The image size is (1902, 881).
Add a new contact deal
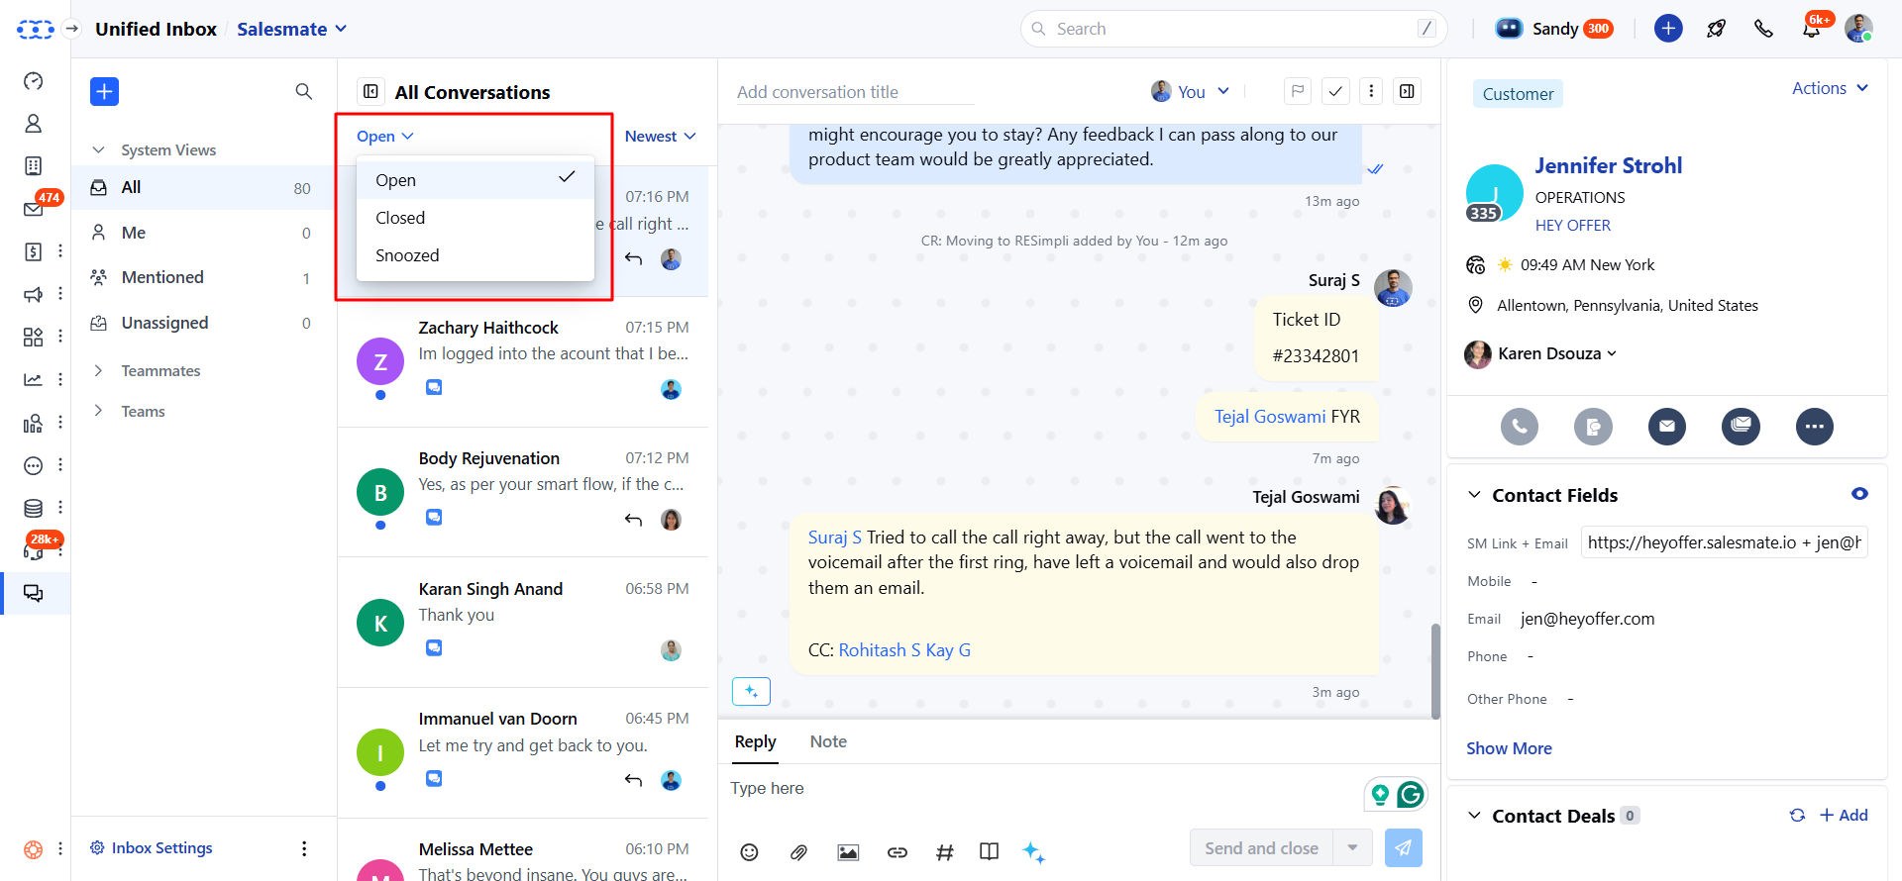point(1844,815)
